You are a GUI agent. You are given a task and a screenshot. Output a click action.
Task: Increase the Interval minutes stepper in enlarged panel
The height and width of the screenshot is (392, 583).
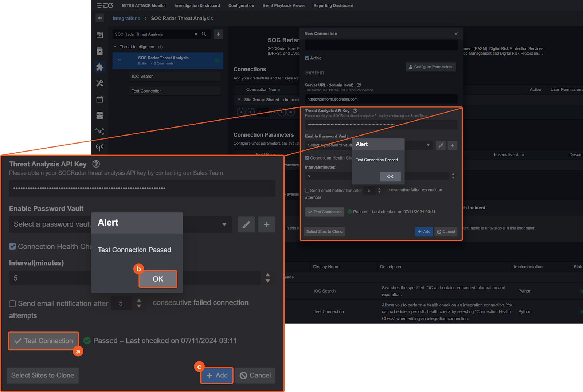coord(268,275)
